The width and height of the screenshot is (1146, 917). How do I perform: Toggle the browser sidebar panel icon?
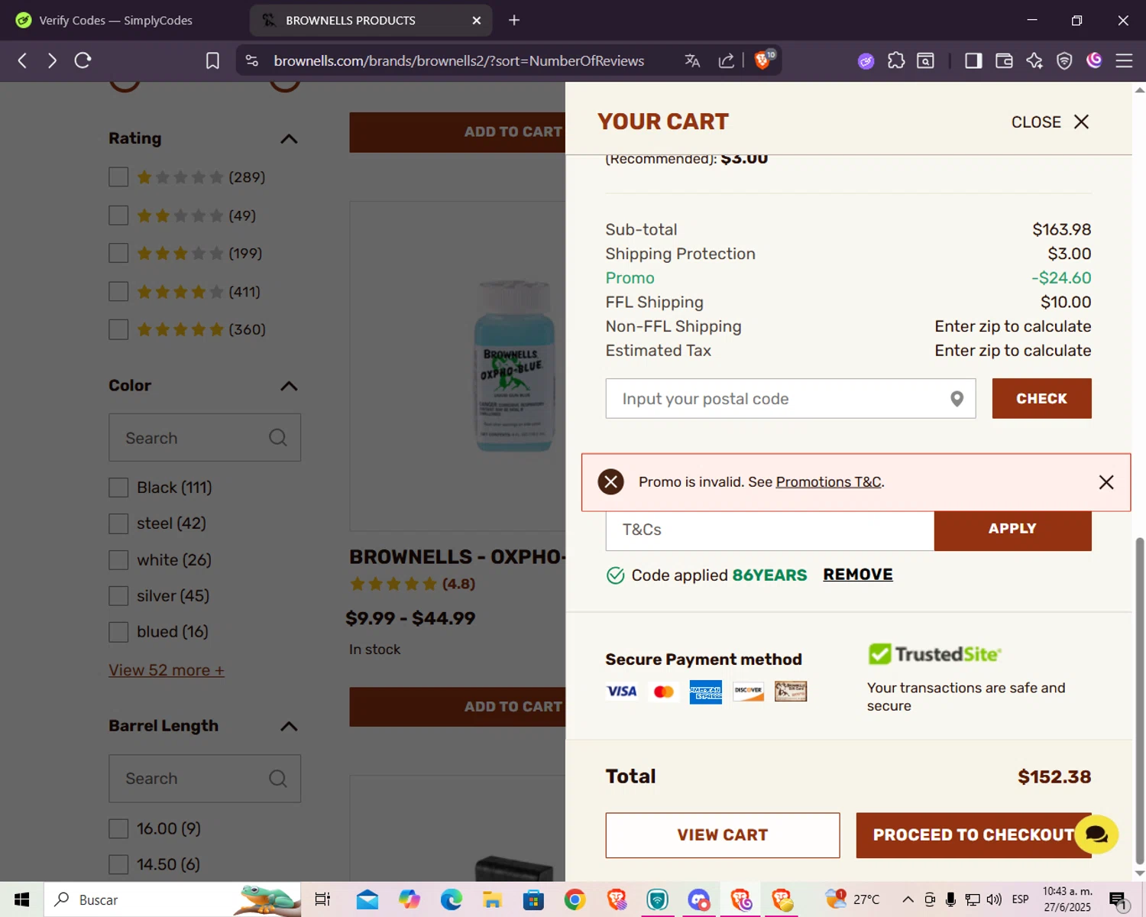click(x=973, y=60)
